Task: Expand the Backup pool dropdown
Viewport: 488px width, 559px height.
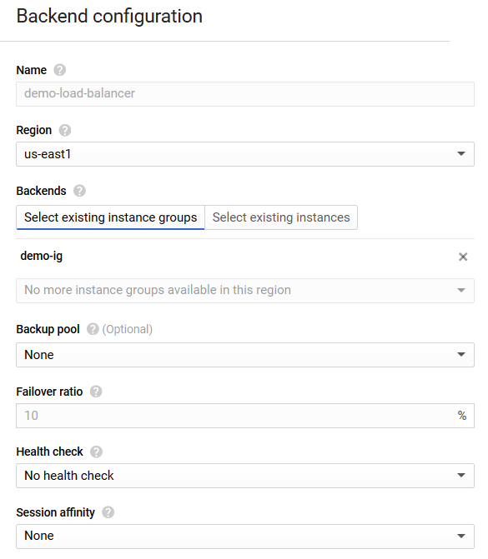Action: pos(245,355)
